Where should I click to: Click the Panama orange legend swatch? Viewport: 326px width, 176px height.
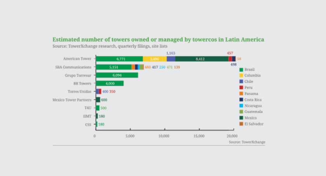point(241,94)
